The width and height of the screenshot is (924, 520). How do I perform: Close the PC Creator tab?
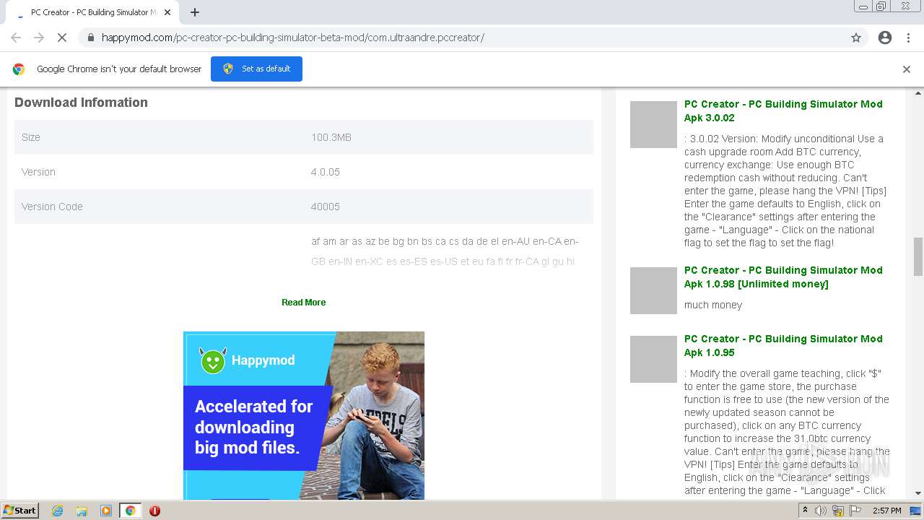click(168, 12)
